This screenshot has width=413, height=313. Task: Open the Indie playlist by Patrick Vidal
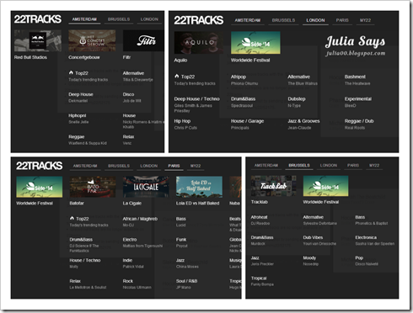133,263
